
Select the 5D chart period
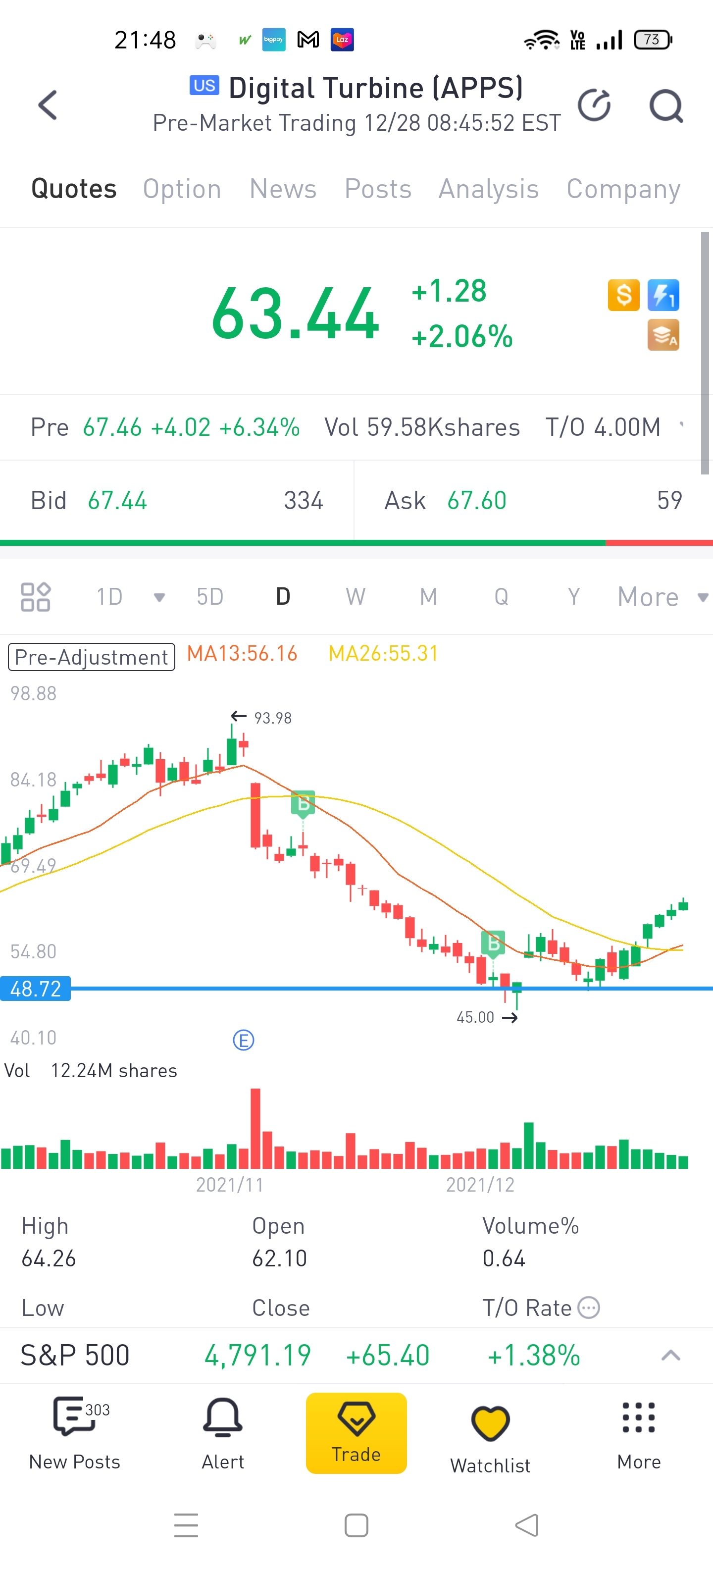point(210,597)
